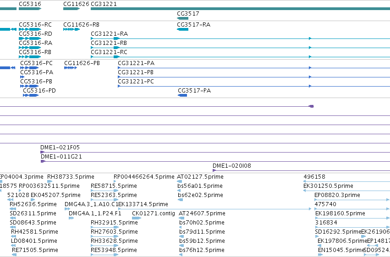The height and width of the screenshot is (257, 390).
Task: Select protein CG5316-PB
Action: click(36, 82)
